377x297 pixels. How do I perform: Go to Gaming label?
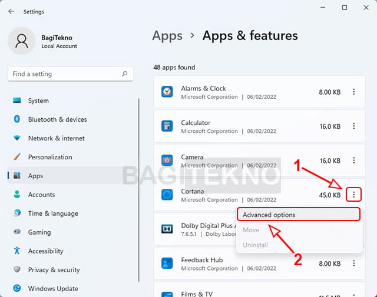click(39, 232)
